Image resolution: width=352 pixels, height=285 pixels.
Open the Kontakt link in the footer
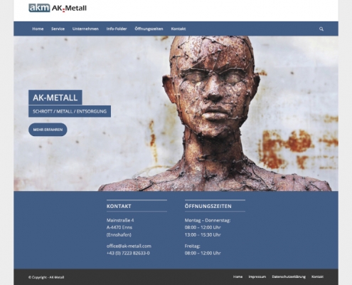317,276
